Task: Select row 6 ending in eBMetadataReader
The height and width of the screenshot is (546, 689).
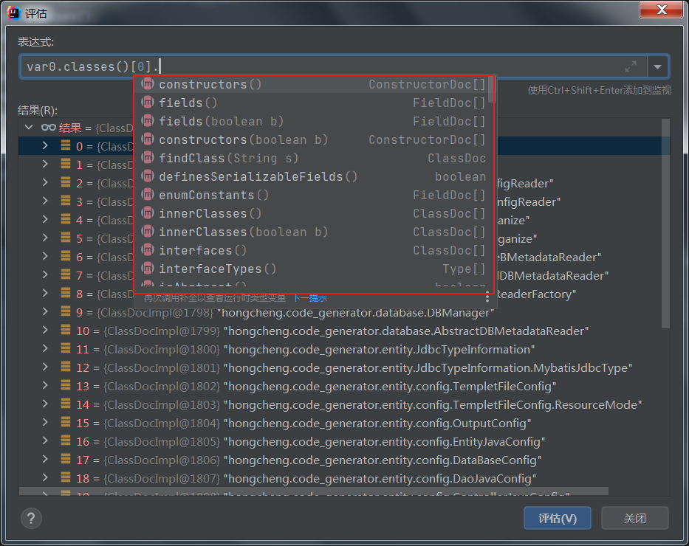Action: pyautogui.click(x=340, y=258)
